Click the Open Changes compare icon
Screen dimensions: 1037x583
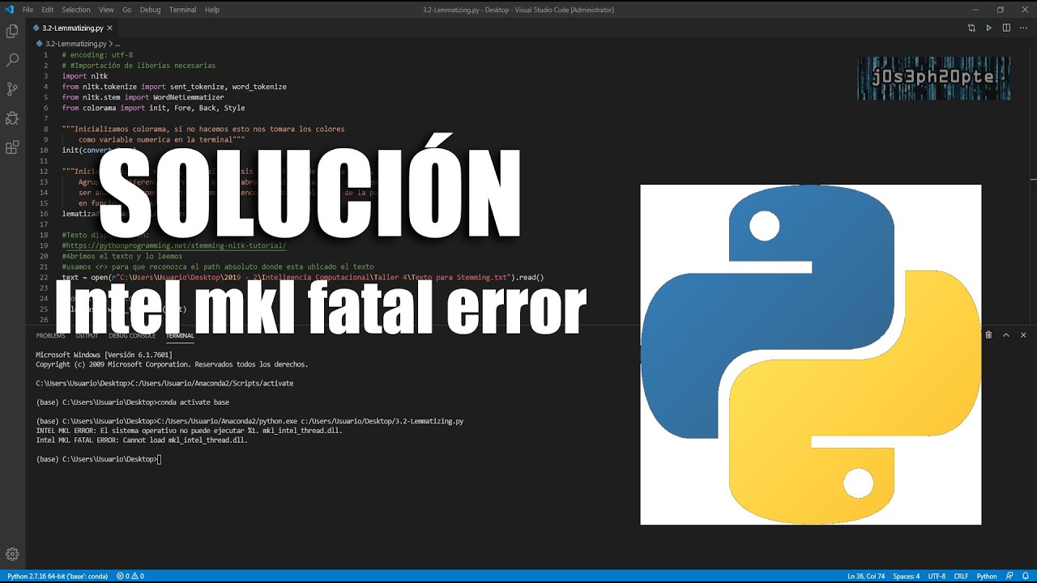[971, 28]
